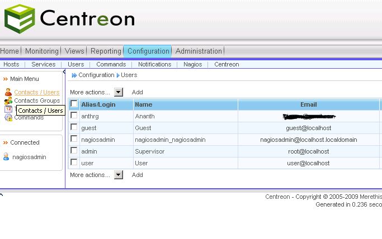382x239 pixels.
Task: Open the Centreon submenu
Action: 227,64
